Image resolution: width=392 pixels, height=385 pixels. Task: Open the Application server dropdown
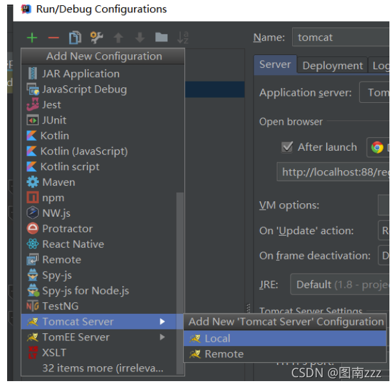(374, 93)
